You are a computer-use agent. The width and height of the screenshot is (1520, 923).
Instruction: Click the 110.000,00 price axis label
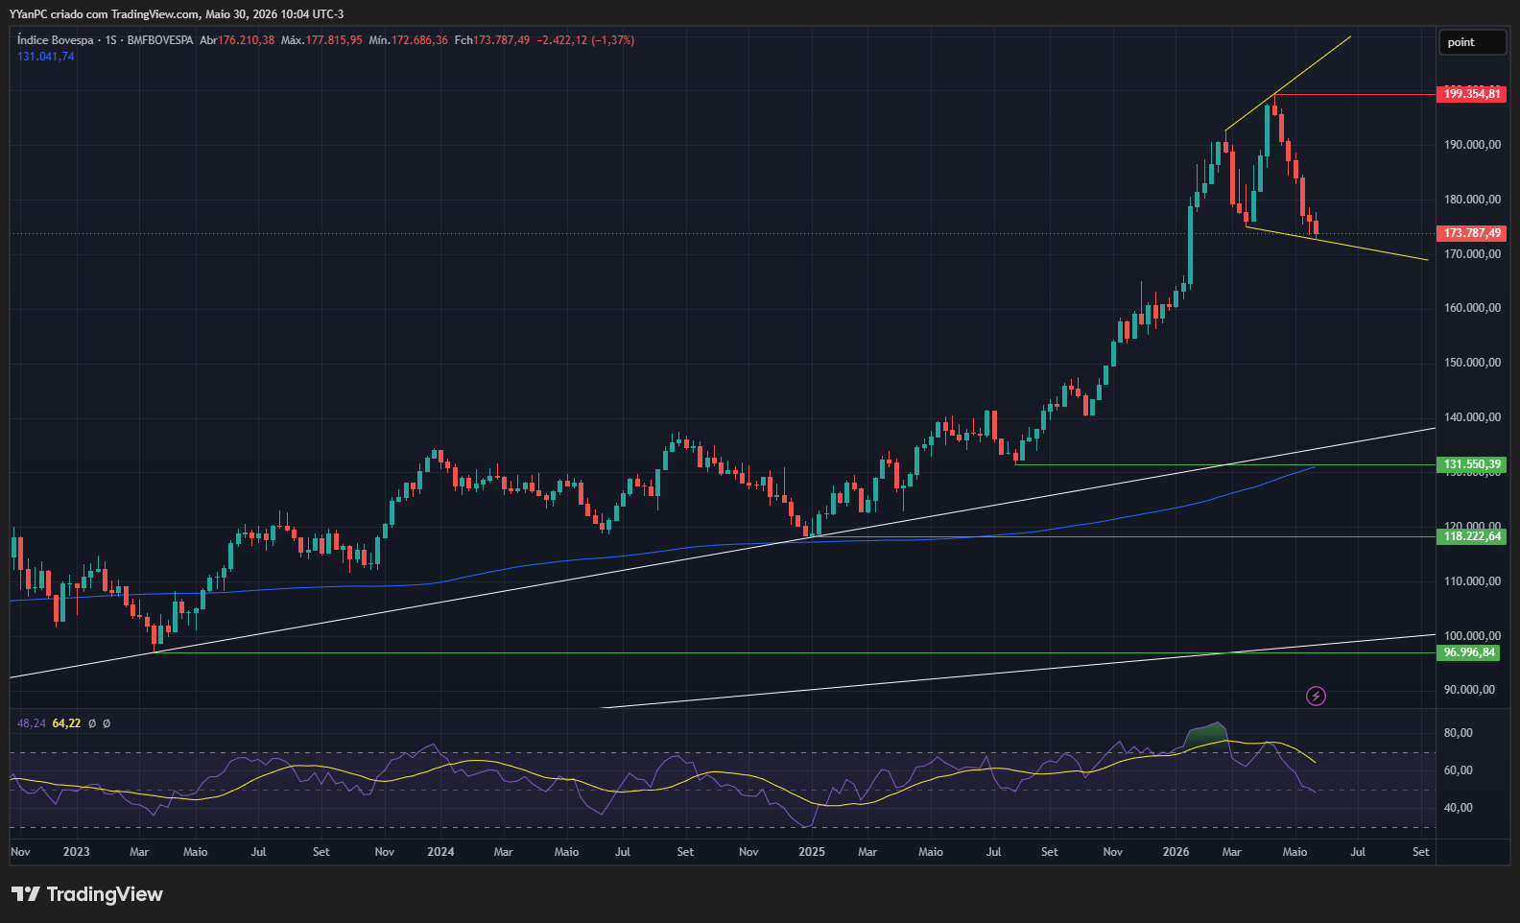click(x=1472, y=581)
